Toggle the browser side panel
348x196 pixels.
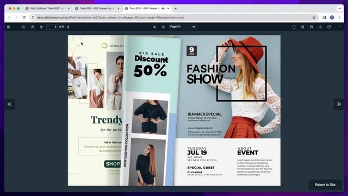324,17
